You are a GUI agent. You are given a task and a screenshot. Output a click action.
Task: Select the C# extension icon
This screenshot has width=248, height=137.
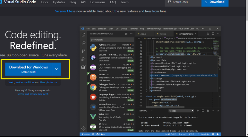[x=93, y=127]
